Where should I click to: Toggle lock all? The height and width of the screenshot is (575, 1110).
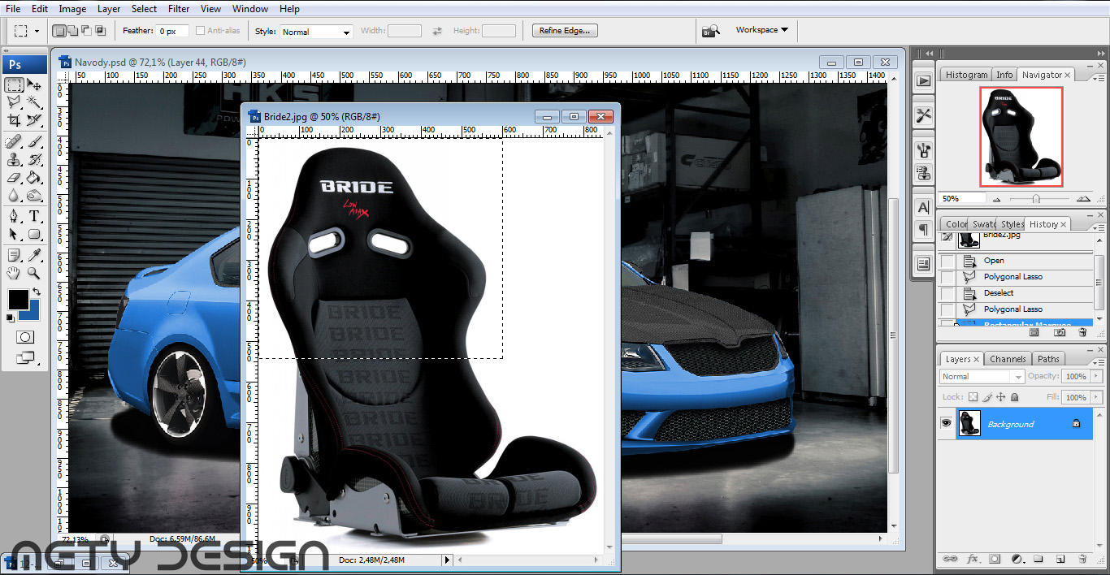[x=1015, y=397]
